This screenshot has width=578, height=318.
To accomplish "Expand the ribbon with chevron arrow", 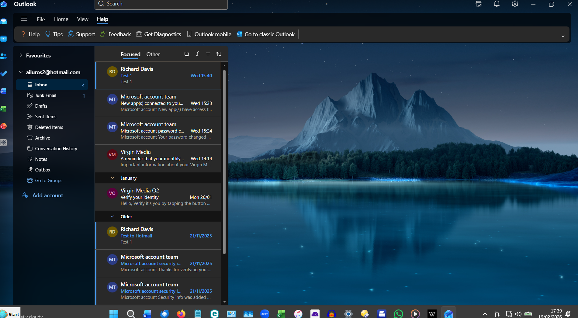I will click(x=563, y=36).
